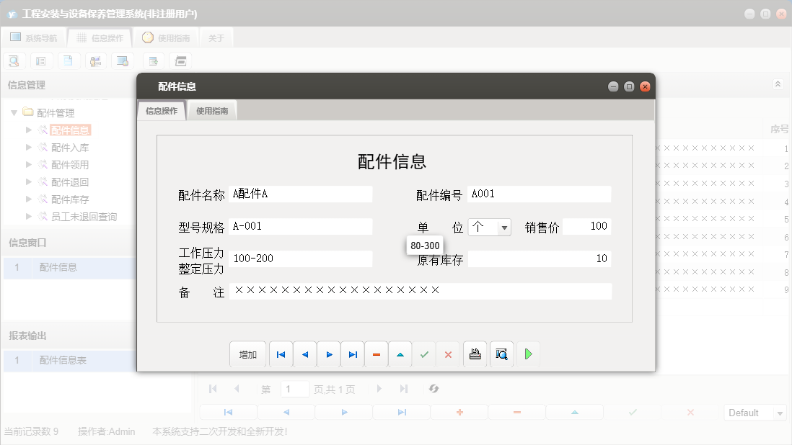
Task: Click the page number input field in pagination
Action: tap(295, 389)
